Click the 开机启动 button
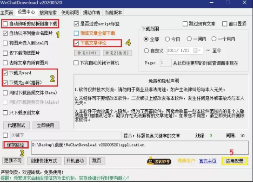 tap(75, 161)
